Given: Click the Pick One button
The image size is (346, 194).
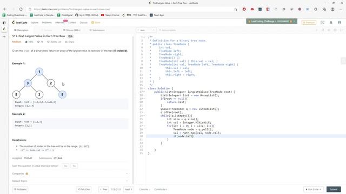Looking at the screenshot, I should pyautogui.click(x=84, y=189).
